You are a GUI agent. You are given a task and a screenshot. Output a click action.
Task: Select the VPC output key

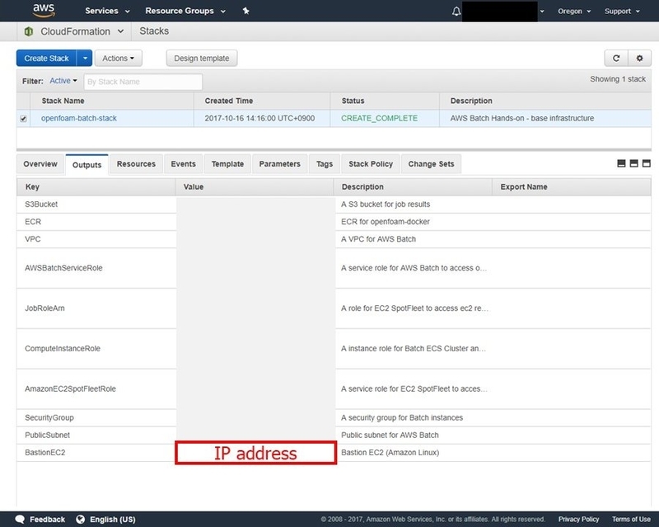click(33, 239)
